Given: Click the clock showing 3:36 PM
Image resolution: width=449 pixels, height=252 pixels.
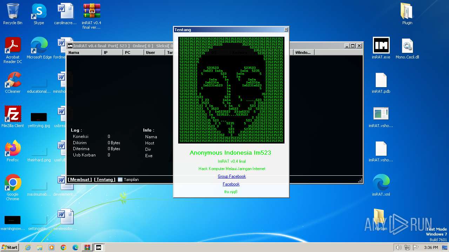Looking at the screenshot, I should click(x=431, y=247).
